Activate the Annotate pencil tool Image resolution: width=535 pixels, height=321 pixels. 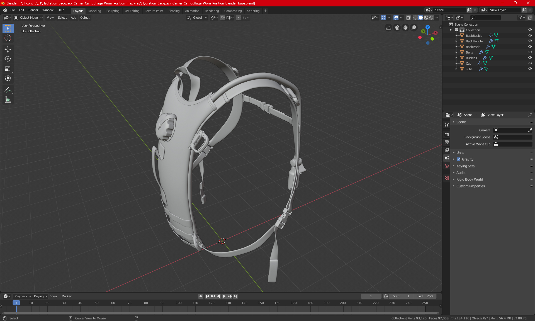pyautogui.click(x=8, y=90)
